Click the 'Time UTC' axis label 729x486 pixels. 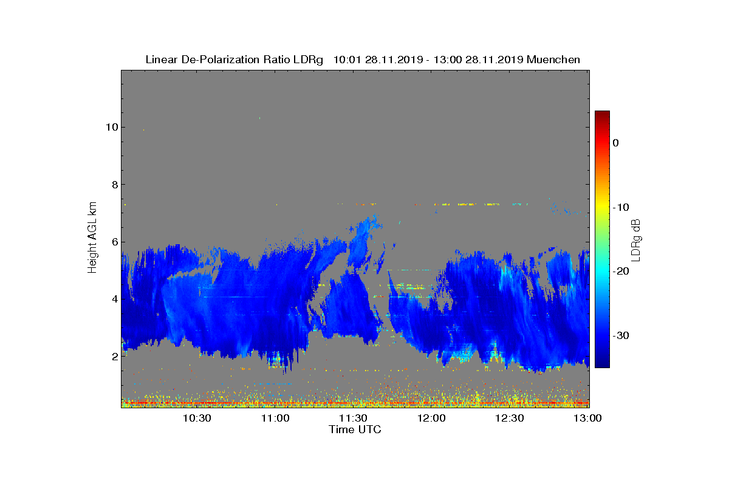[x=355, y=430]
